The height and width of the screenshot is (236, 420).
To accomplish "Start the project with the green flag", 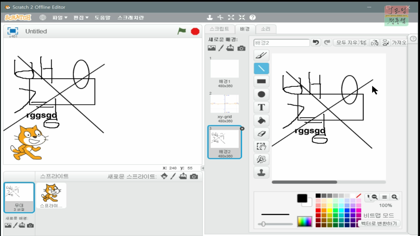I will (181, 31).
